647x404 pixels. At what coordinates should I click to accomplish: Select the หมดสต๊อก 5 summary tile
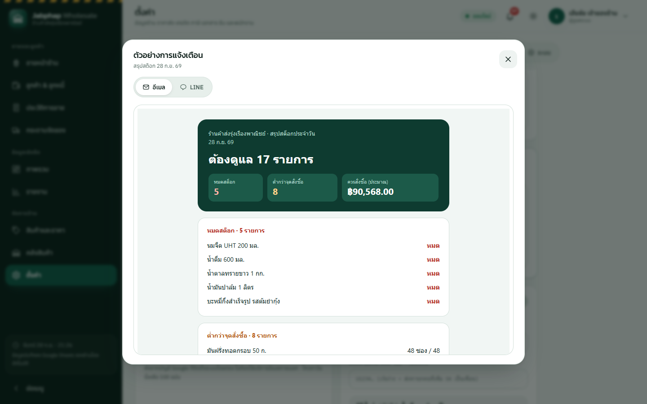[x=235, y=188]
